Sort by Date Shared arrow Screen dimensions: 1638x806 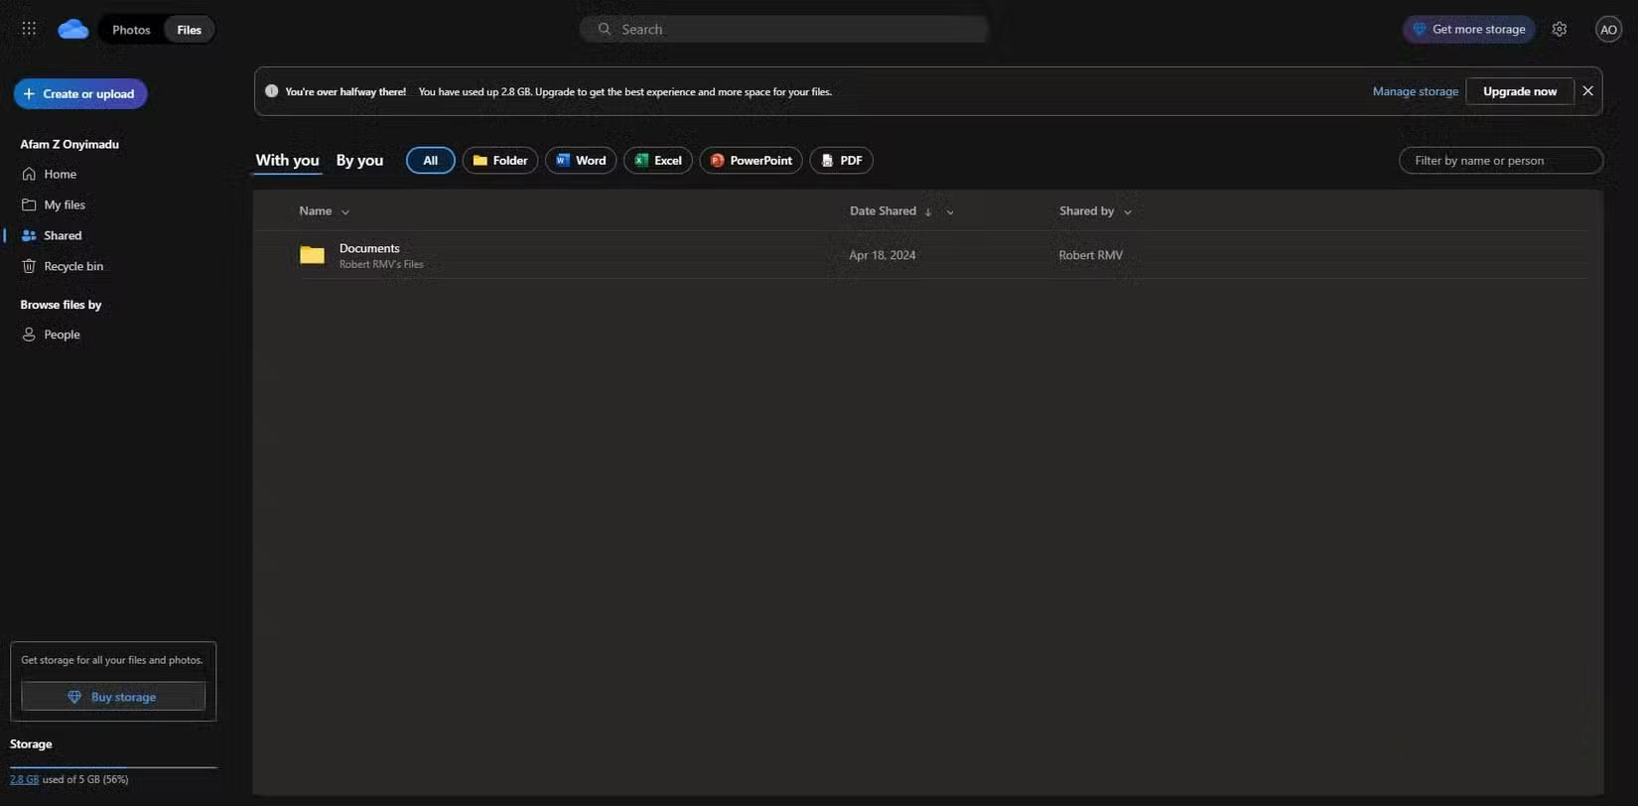(928, 211)
